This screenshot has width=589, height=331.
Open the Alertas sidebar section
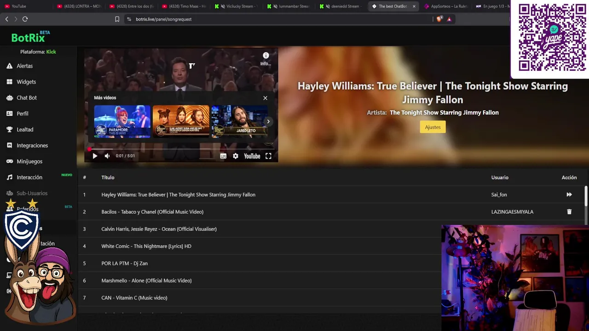[25, 66]
